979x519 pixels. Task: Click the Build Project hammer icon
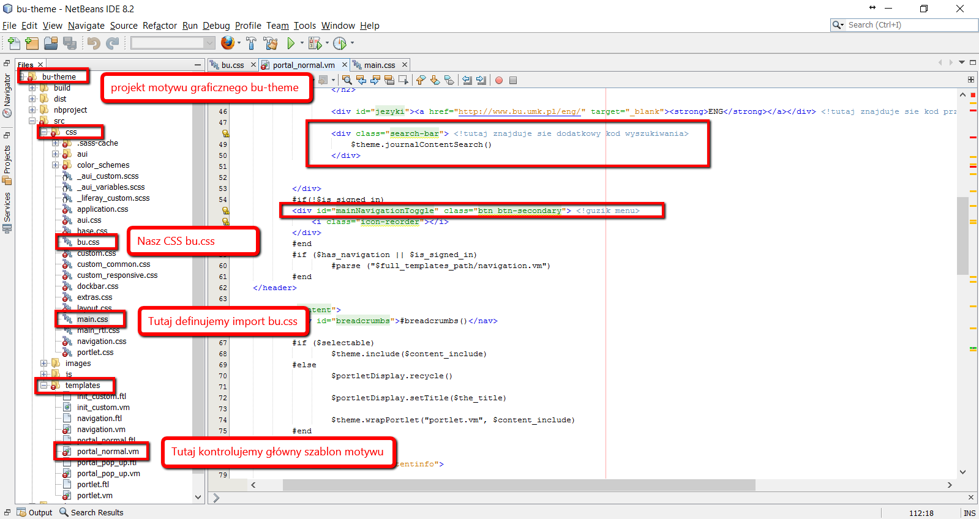[251, 43]
